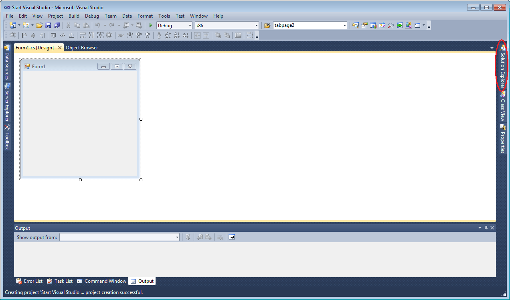Click the Cut scissors icon
This screenshot has height=300, width=510.
pos(68,25)
